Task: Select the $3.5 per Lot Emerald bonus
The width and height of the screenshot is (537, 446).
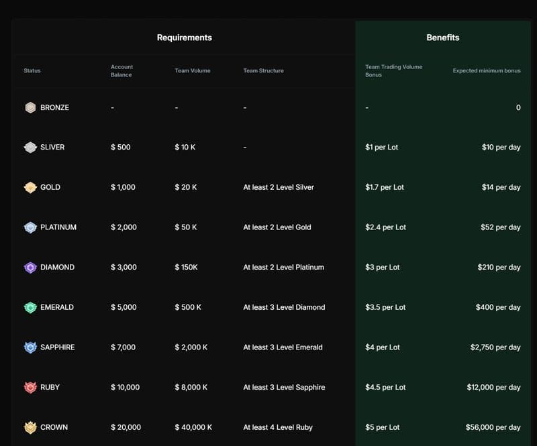Action: coord(385,307)
